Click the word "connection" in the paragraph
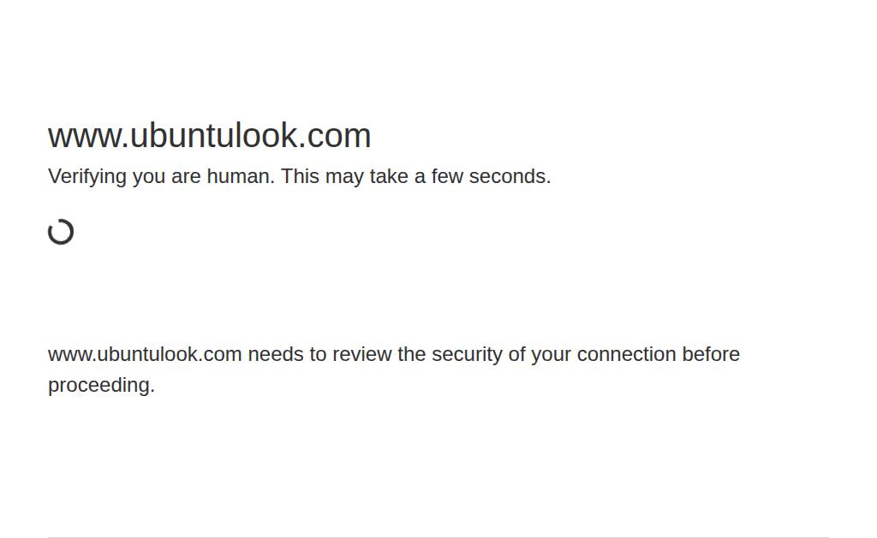The height and width of the screenshot is (538, 877). 626,354
